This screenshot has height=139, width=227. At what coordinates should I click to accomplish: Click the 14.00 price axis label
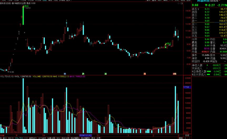tap(188, 11)
